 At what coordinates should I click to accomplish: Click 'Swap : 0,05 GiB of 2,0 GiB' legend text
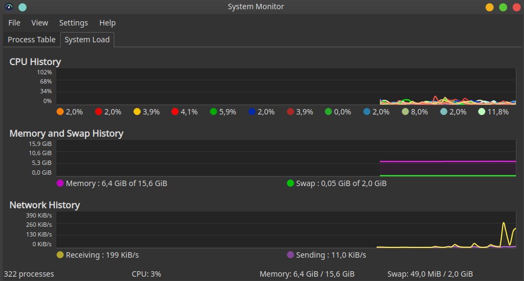(x=341, y=183)
